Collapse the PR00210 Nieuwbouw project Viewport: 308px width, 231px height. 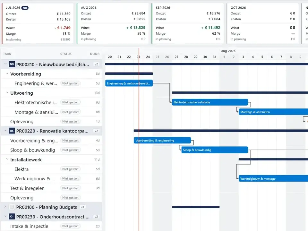(5, 64)
